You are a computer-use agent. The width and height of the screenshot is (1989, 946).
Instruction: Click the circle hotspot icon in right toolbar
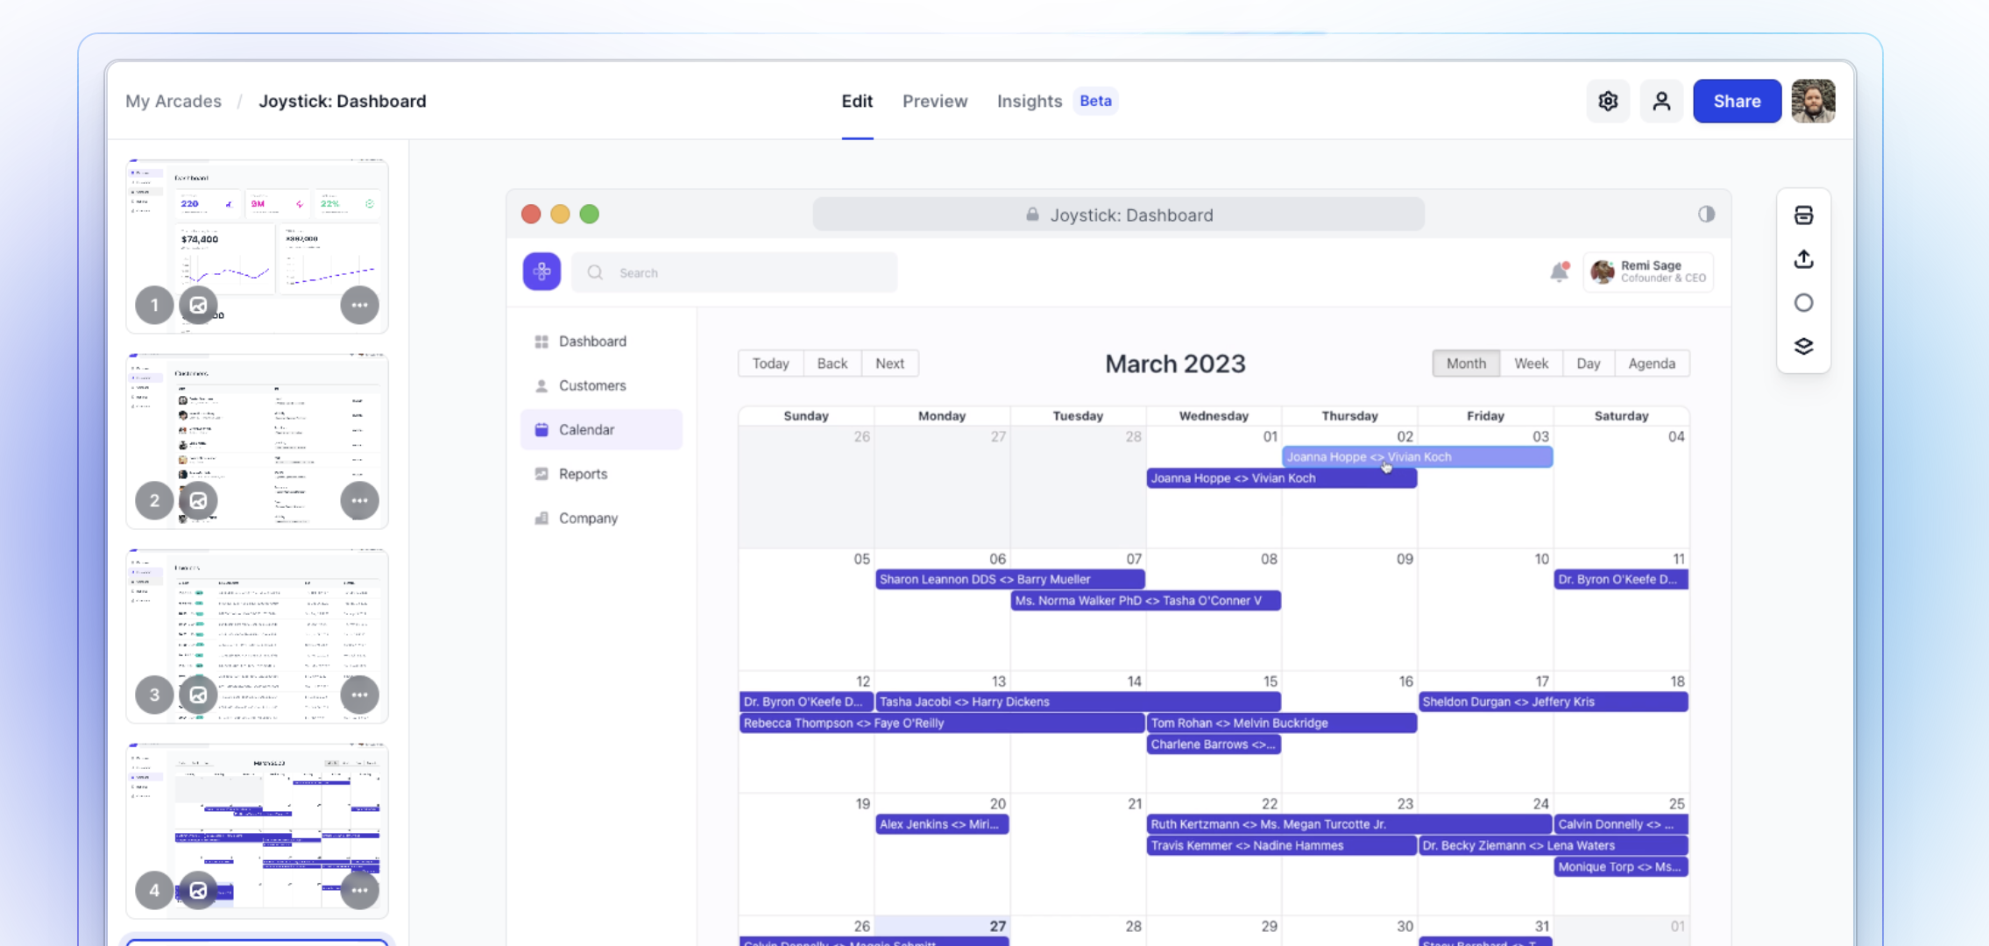coord(1803,303)
